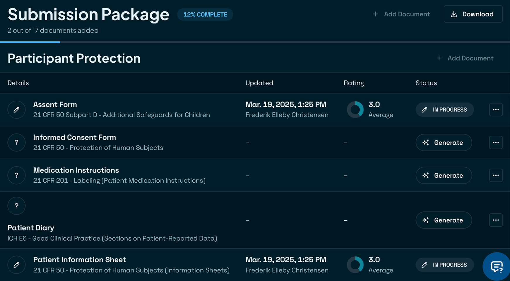Click the submission progress bar
Viewport: 510px width, 281px height.
(255, 42)
